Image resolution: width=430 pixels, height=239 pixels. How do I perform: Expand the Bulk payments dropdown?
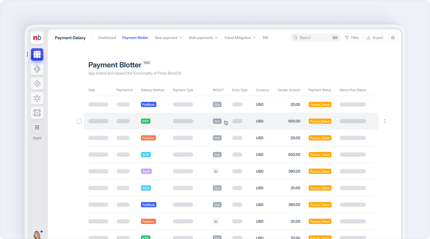pyautogui.click(x=203, y=38)
